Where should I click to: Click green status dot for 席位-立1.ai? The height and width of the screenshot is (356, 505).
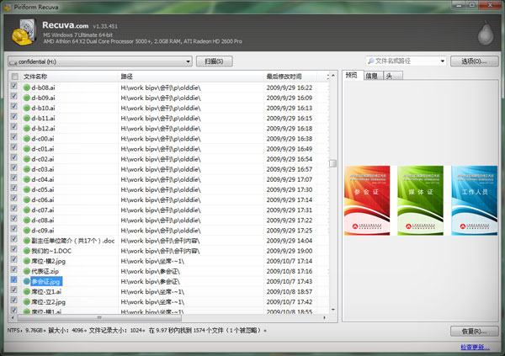[27, 291]
